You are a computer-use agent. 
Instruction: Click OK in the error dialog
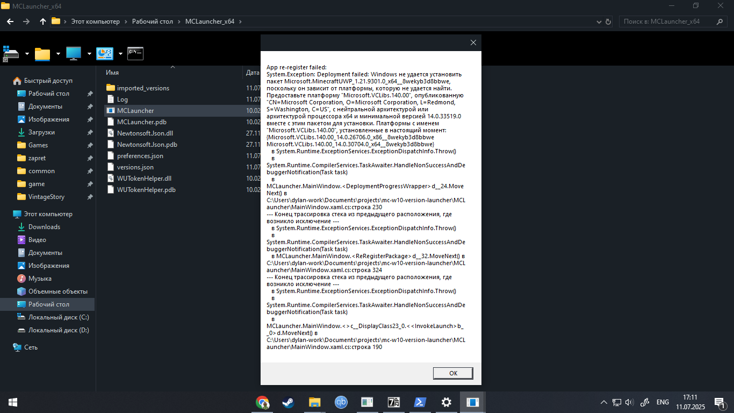[x=453, y=373]
